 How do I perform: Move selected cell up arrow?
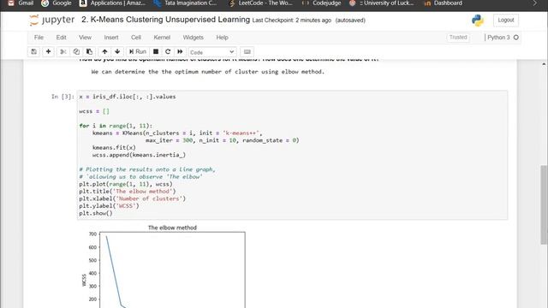click(104, 51)
